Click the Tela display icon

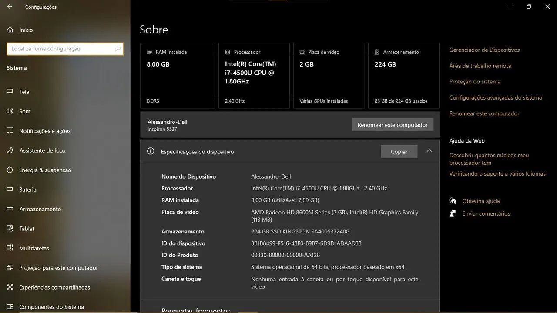[10, 92]
